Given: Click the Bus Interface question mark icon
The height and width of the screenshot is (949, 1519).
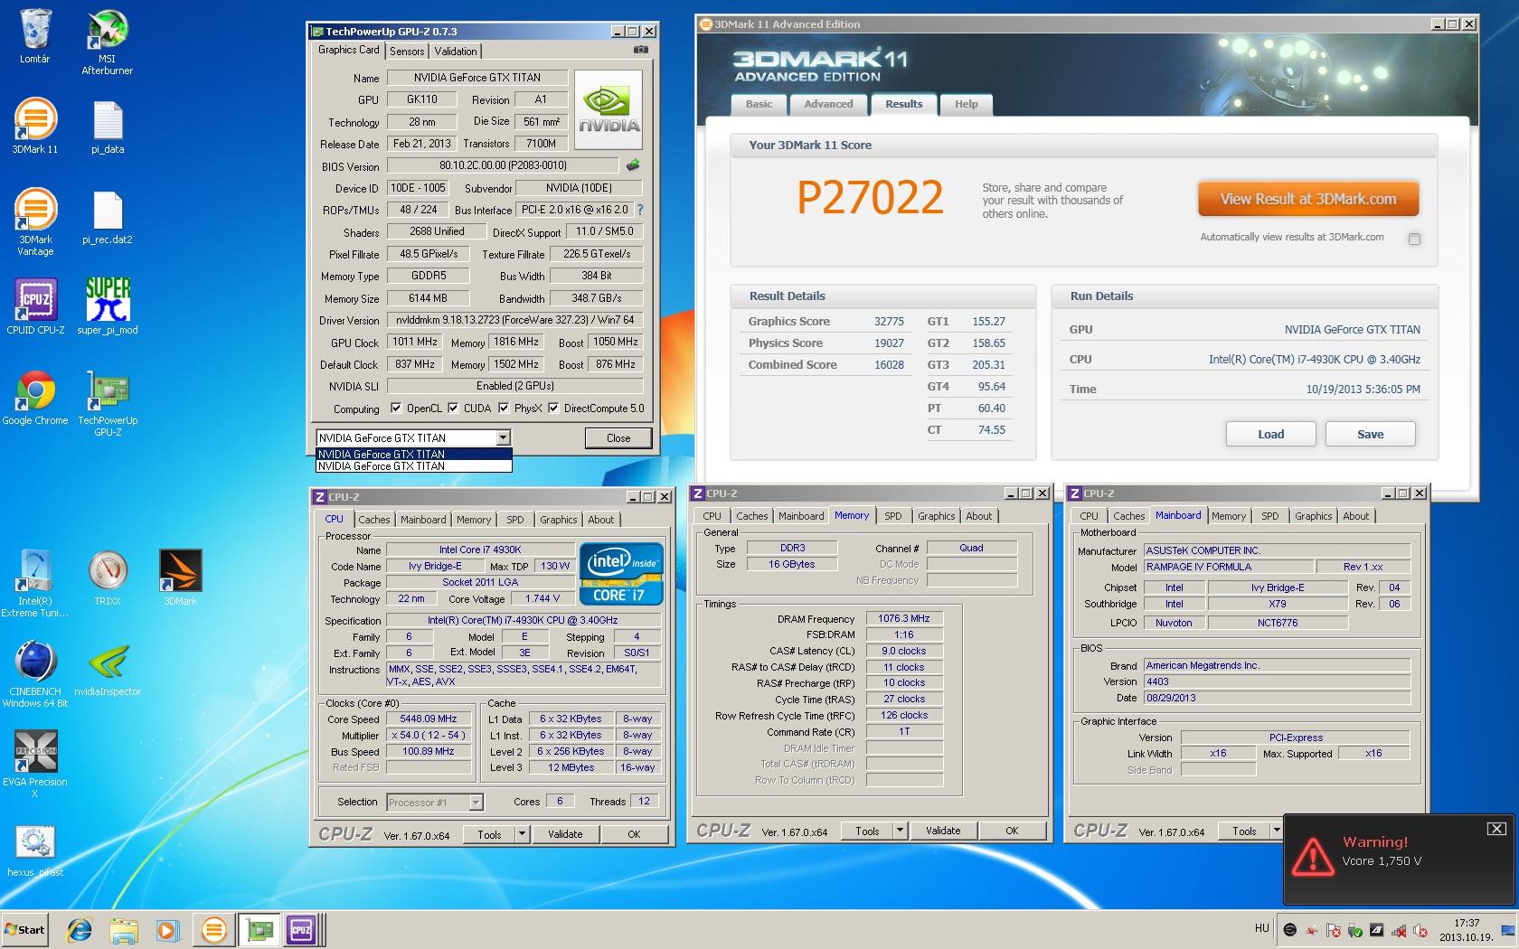Looking at the screenshot, I should [x=640, y=210].
